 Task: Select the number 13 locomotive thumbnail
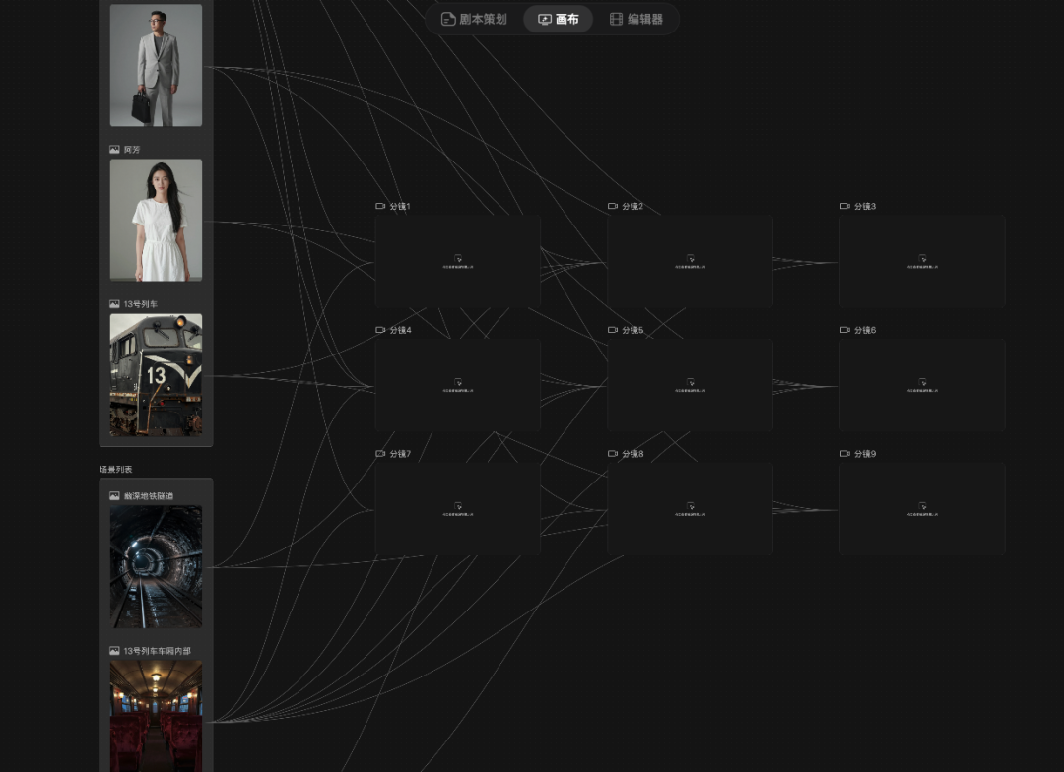156,374
